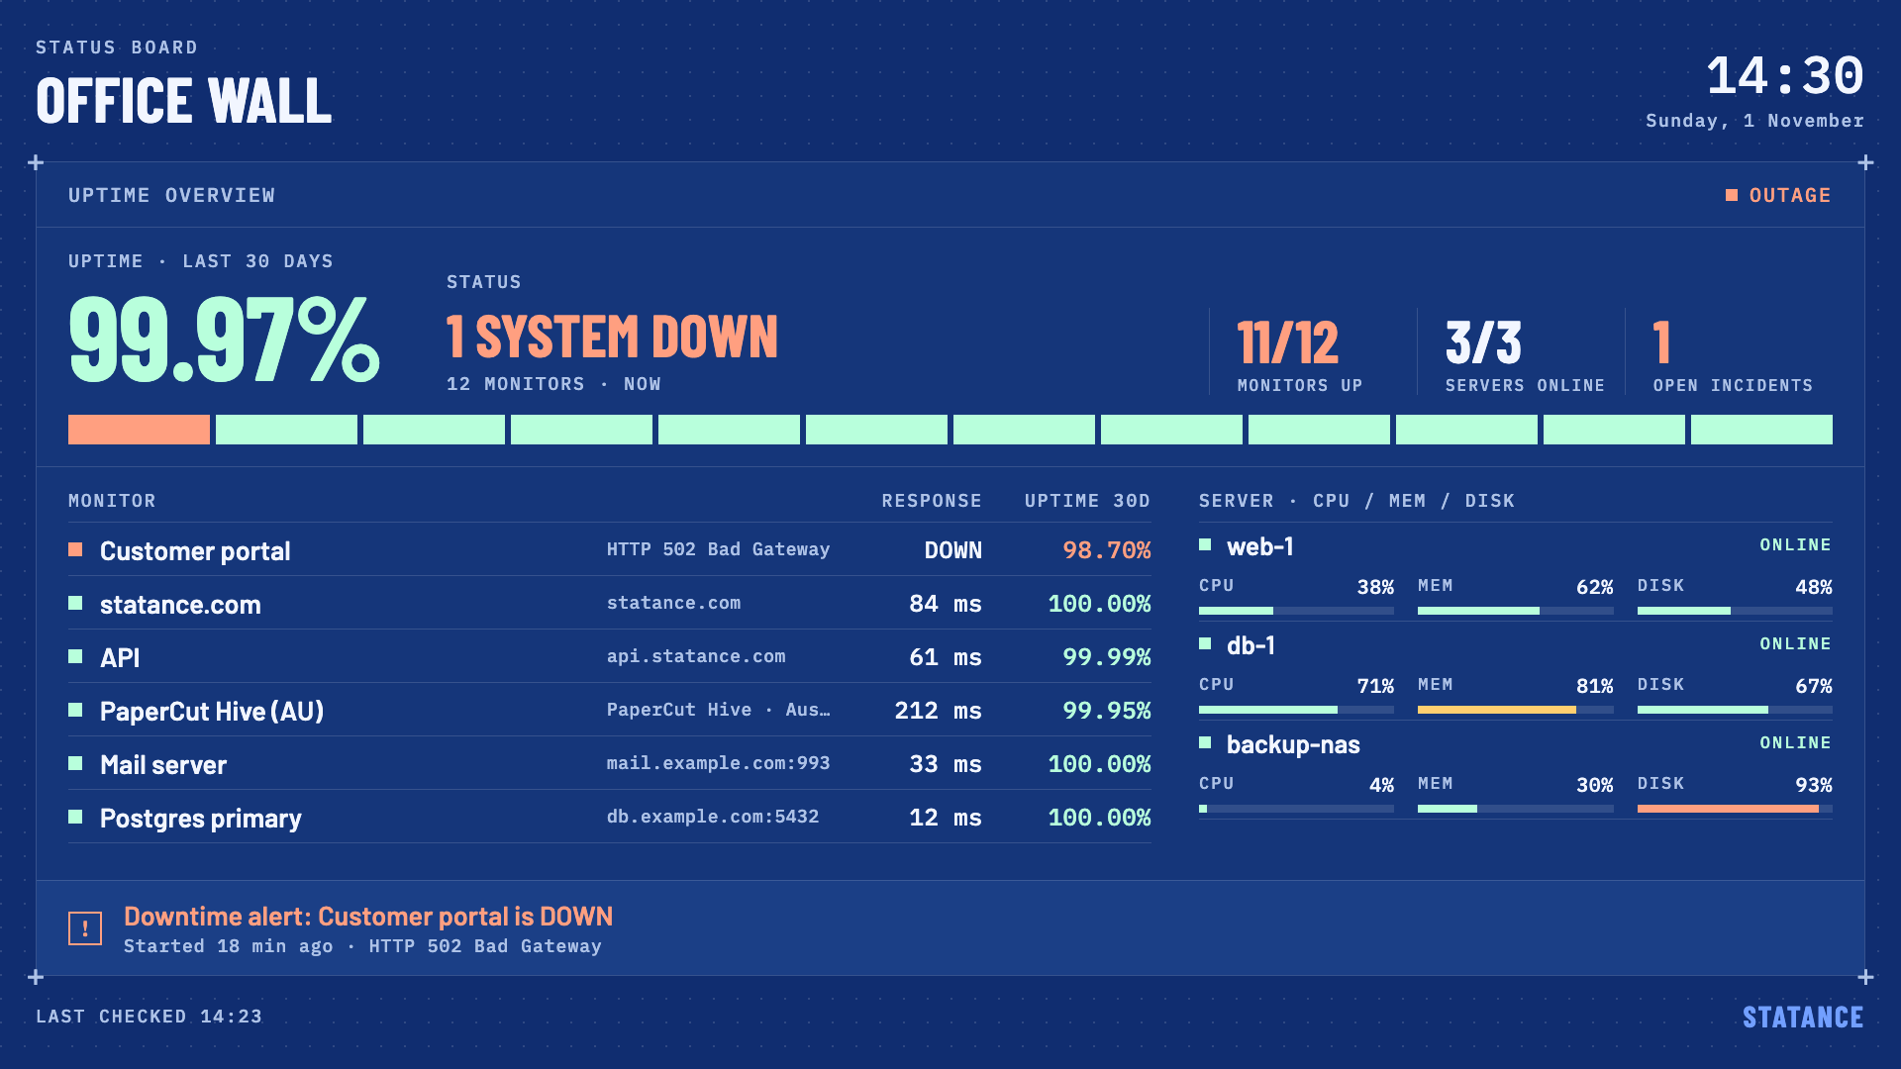Click the web-1 server name
This screenshot has height=1069, width=1901.
pyautogui.click(x=1259, y=546)
